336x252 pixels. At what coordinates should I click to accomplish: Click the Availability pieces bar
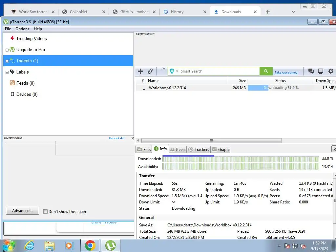(241, 166)
